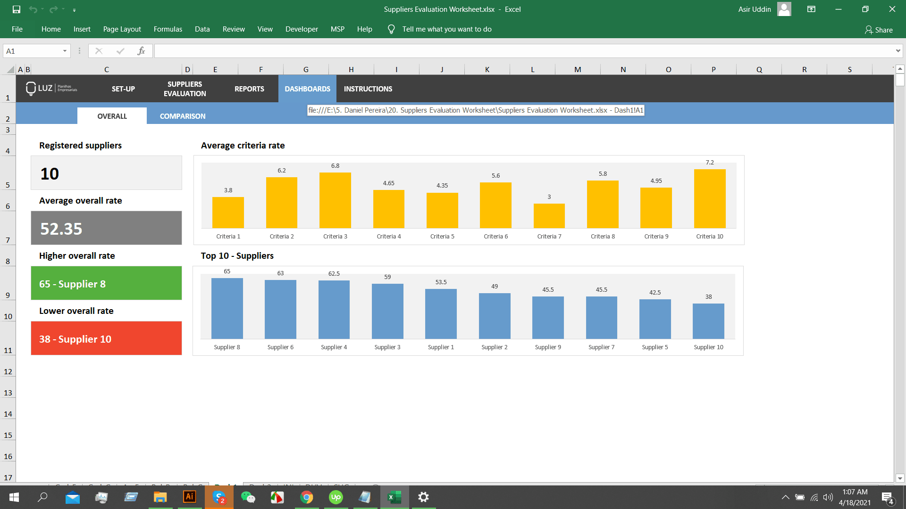Open Excel from the taskbar
The width and height of the screenshot is (906, 509).
pos(394,497)
